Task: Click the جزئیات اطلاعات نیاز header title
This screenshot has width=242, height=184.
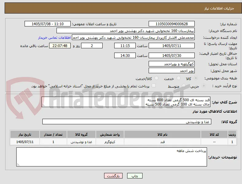Action: [x=219, y=8]
